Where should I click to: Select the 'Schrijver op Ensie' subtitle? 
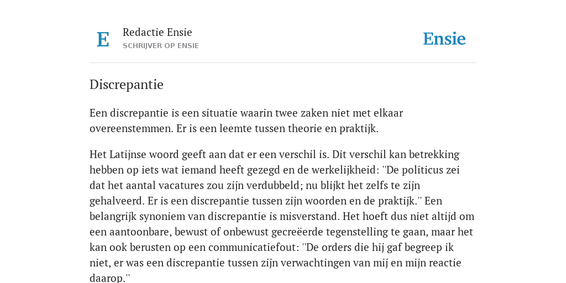coord(161,46)
